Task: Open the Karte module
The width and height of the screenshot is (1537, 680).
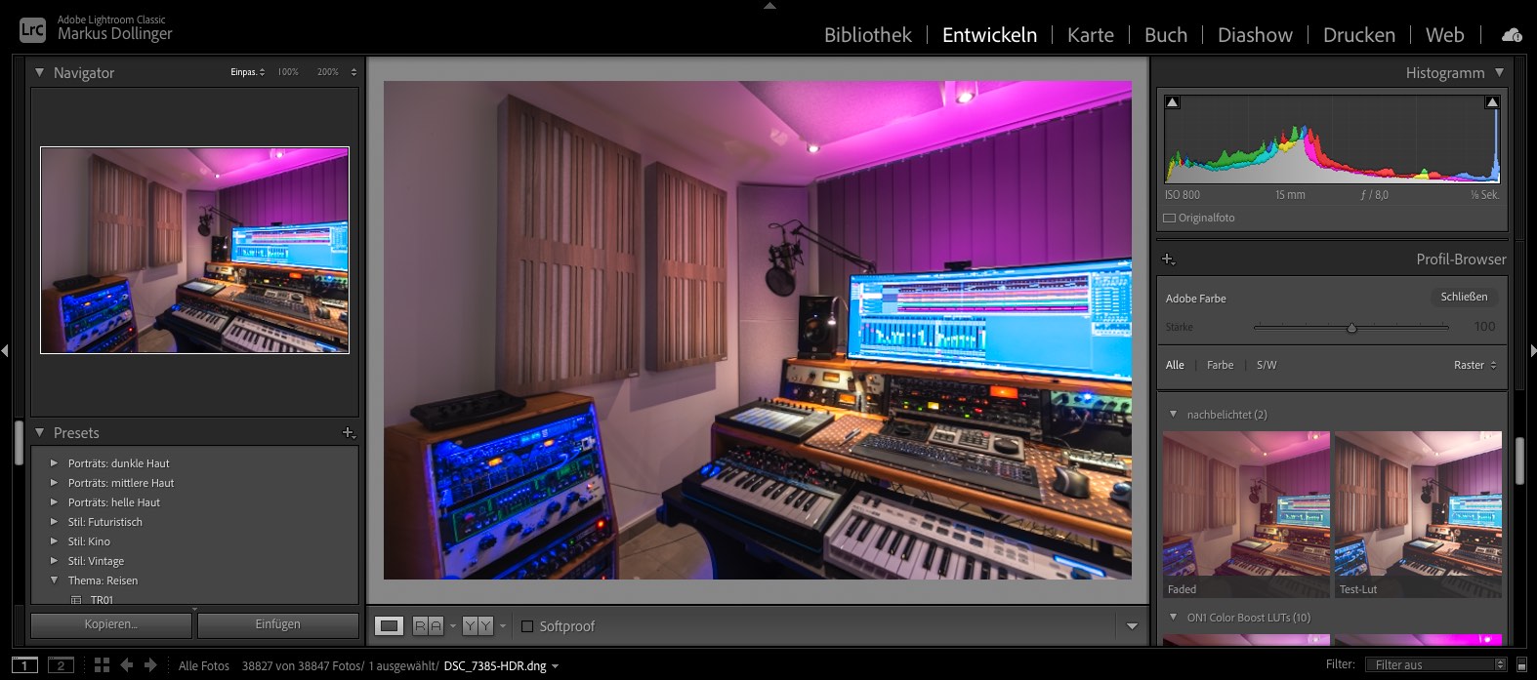Action: [1090, 35]
